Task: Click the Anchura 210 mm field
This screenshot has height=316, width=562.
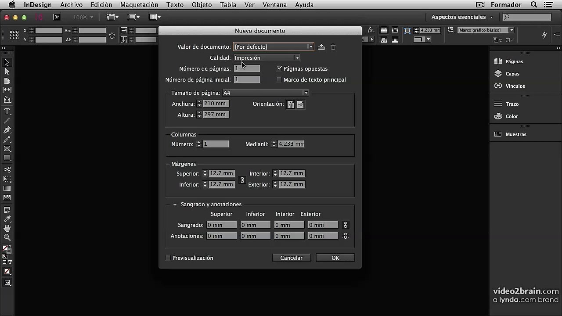Action: point(216,104)
